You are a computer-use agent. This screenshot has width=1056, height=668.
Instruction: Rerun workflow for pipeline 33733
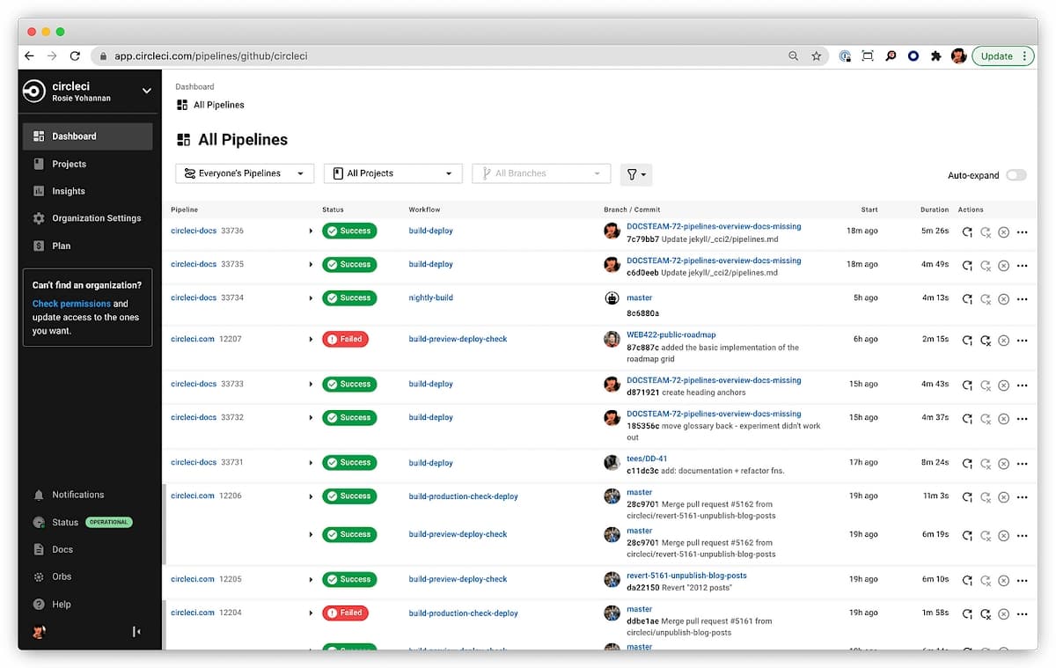(967, 385)
